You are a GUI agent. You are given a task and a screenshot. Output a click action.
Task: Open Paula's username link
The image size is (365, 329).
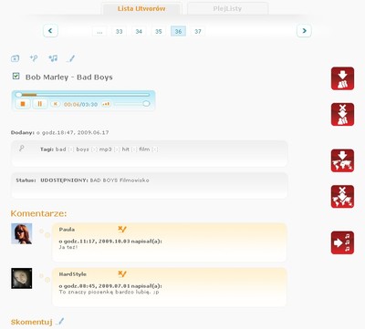67,230
